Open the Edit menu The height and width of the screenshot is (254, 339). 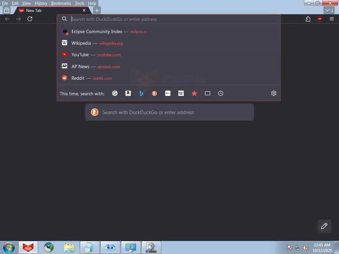(15, 3)
